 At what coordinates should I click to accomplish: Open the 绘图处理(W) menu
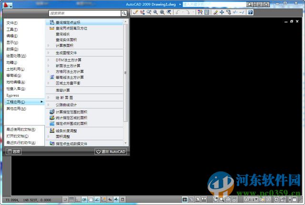click(x=16, y=56)
